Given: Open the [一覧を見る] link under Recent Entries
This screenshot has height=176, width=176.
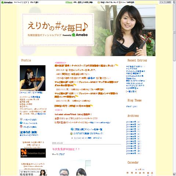Looking at the screenshot, I should point(131,91).
